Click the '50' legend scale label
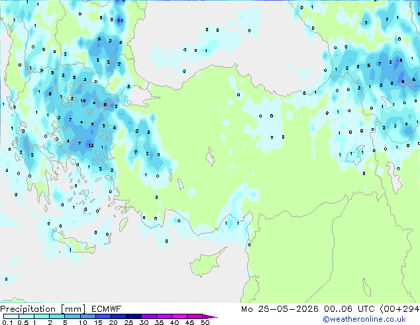This screenshot has height=325, width=420. click(x=205, y=322)
